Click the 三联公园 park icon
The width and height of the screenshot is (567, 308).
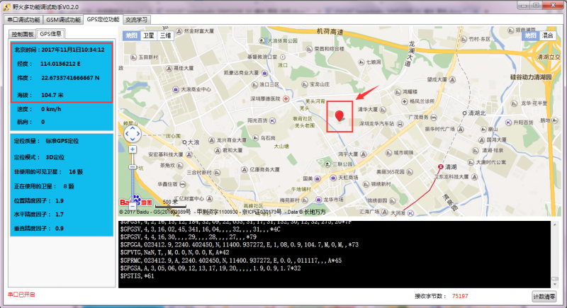(327, 164)
